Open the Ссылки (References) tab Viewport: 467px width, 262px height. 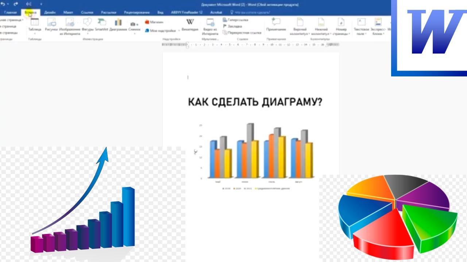click(x=86, y=12)
